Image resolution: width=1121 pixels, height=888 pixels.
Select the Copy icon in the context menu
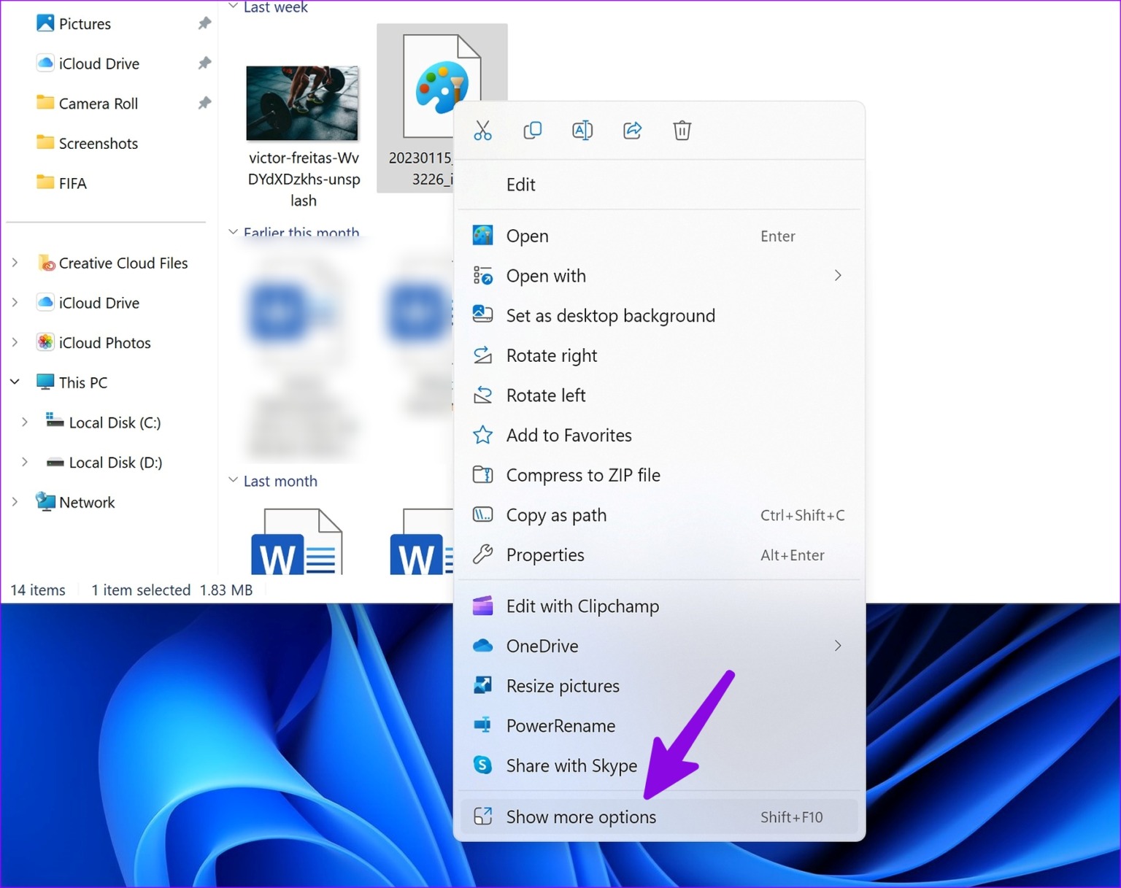point(532,130)
